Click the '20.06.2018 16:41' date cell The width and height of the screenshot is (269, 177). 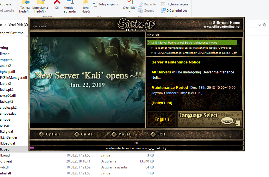[x=78, y=161]
